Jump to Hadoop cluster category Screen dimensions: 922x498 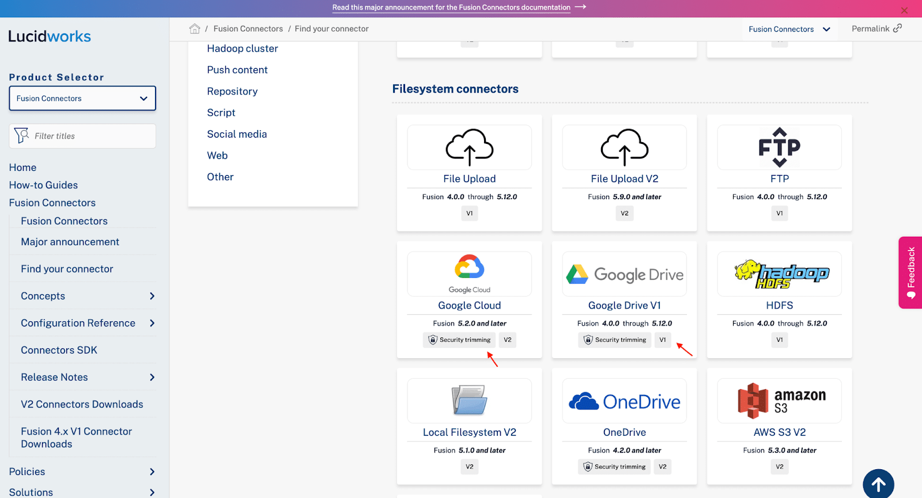click(243, 48)
